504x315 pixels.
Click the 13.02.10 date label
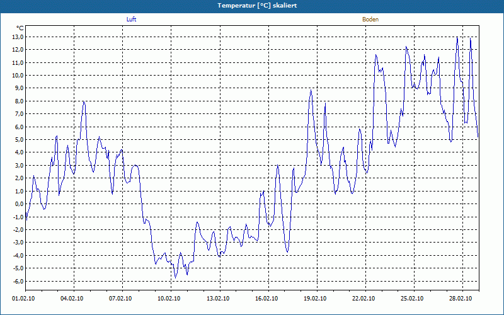coord(218,299)
